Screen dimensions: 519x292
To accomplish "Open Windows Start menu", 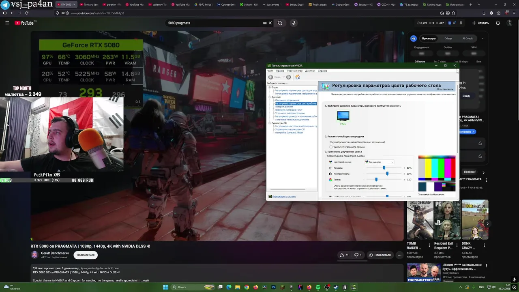I will tap(165, 287).
